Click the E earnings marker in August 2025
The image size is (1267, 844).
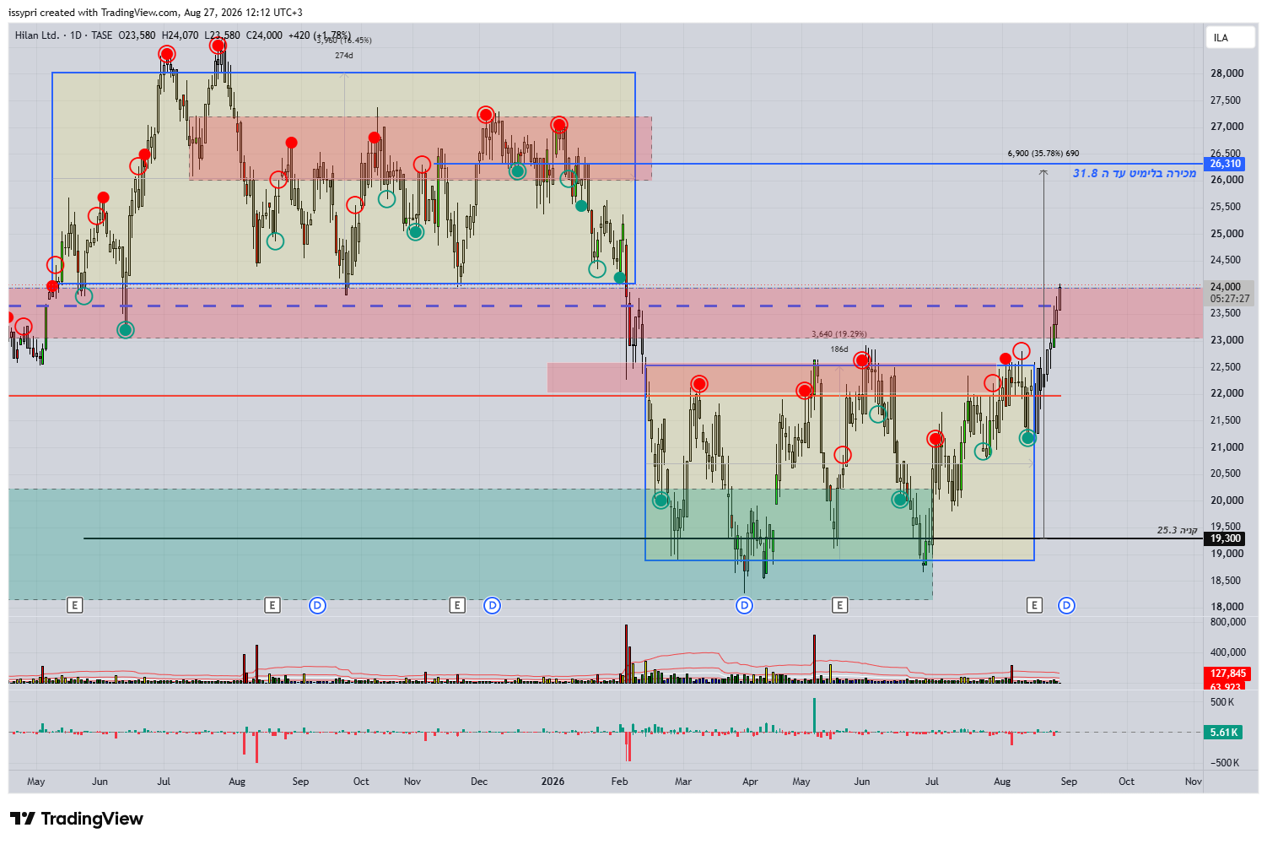(272, 605)
